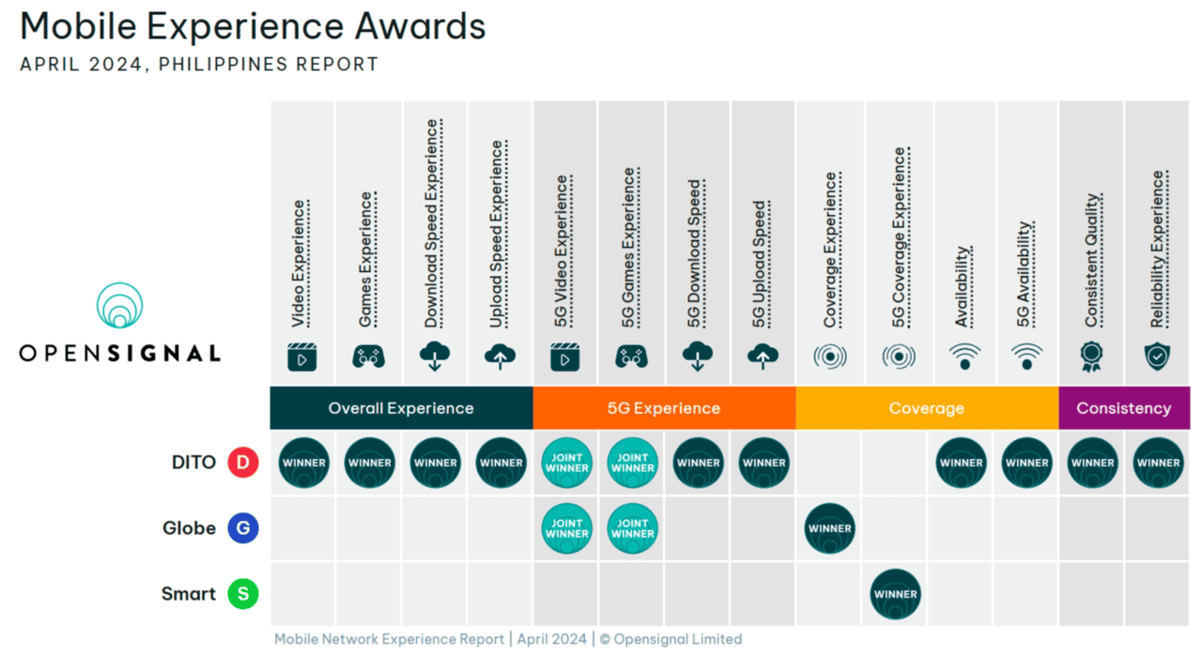
Task: Click the 5G Availability wifi icon
Action: click(1026, 357)
